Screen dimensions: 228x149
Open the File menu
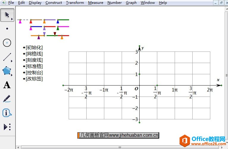[x=11, y=3]
